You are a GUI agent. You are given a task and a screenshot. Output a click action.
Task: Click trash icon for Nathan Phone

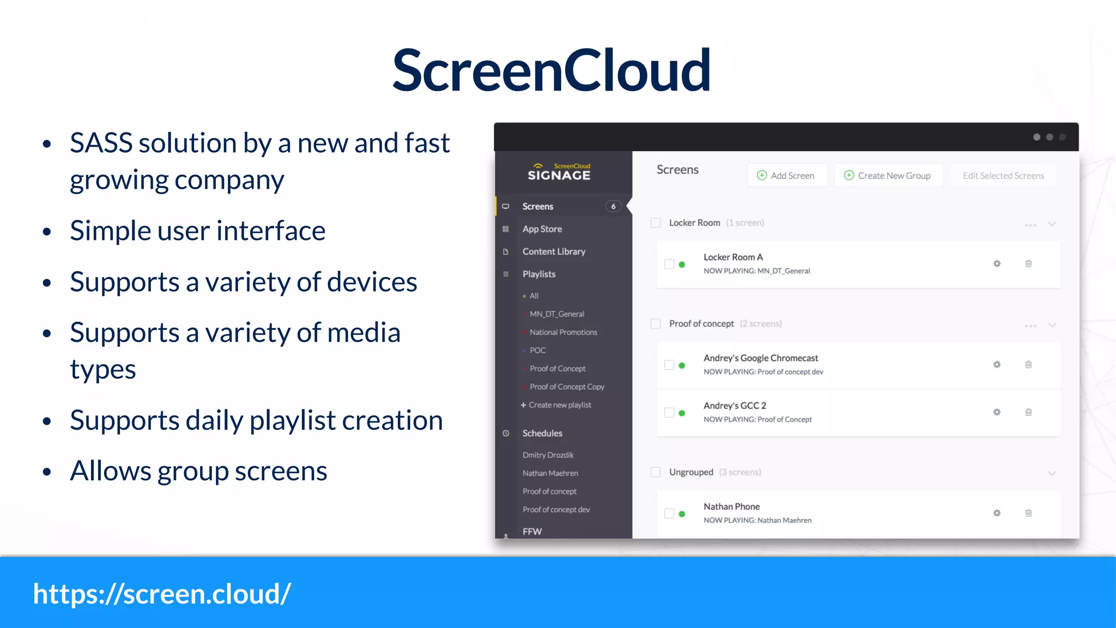[1028, 513]
